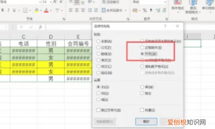Toggle Bold formatting in the ribbon
This screenshot has width=215, height=129.
coord(3,10)
